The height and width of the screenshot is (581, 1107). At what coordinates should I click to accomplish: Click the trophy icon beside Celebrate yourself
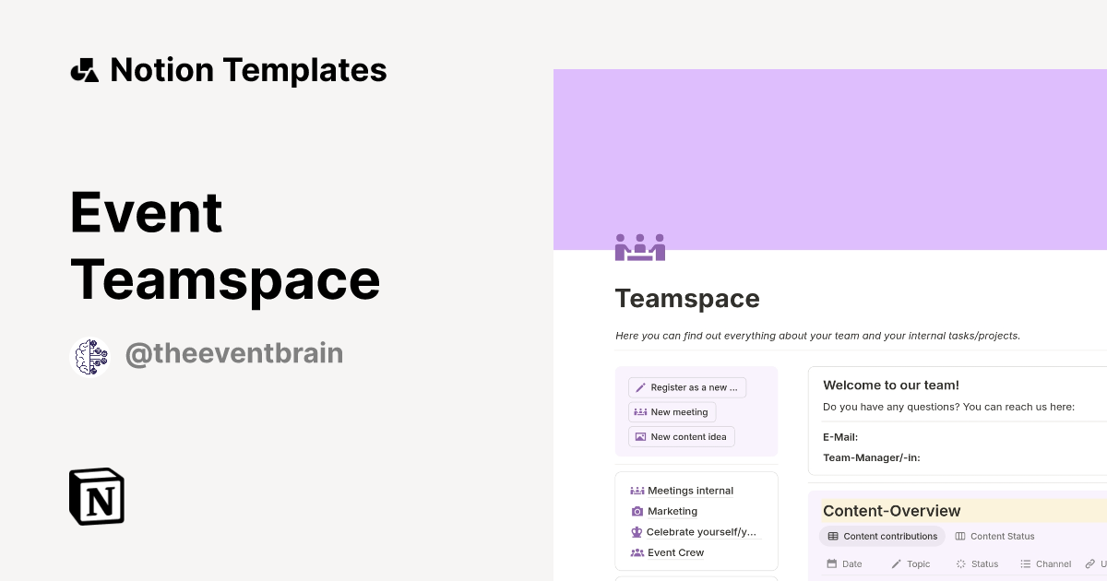(x=637, y=532)
